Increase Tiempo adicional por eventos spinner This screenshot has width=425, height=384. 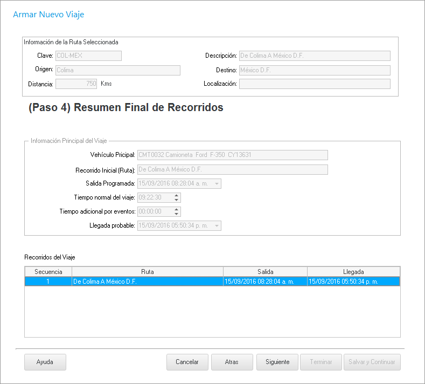pyautogui.click(x=177, y=209)
